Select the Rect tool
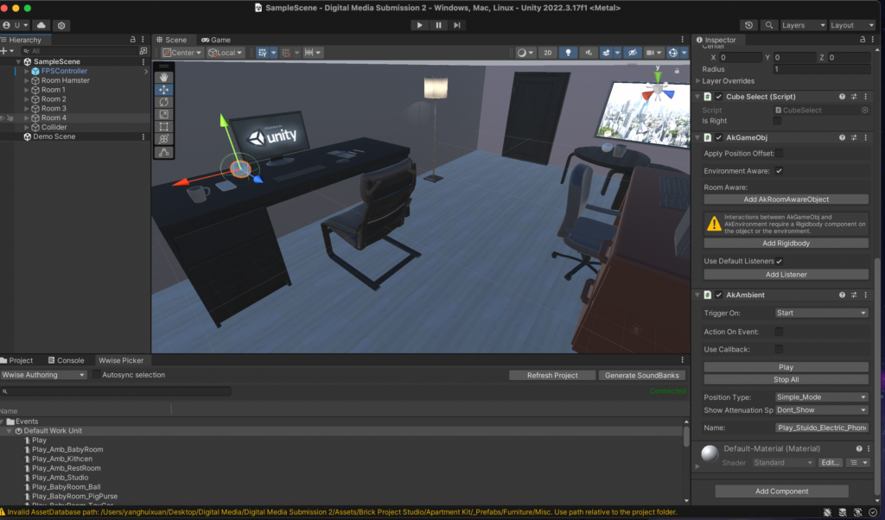Viewport: 885px width, 520px height. 164,127
